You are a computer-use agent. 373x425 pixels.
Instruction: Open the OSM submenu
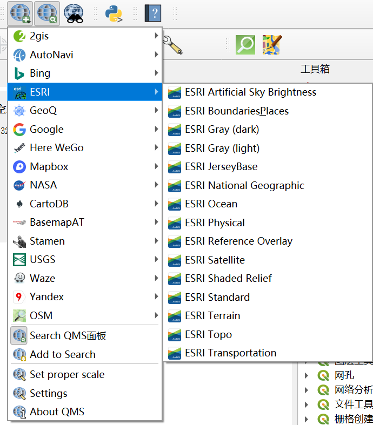coord(85,315)
